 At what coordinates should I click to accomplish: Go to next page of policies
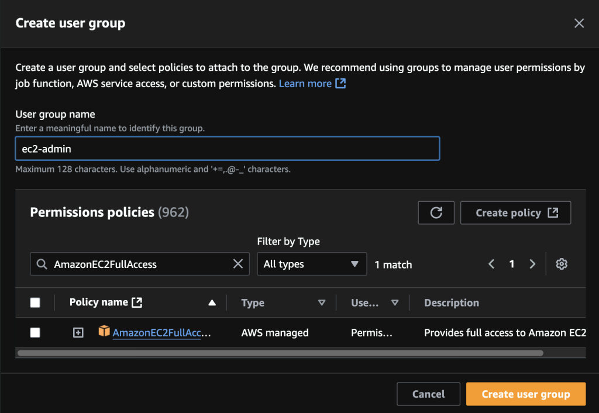click(x=532, y=264)
